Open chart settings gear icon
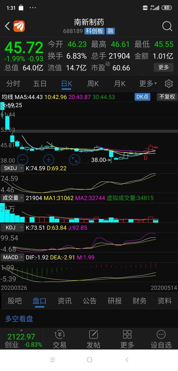 [169, 83]
